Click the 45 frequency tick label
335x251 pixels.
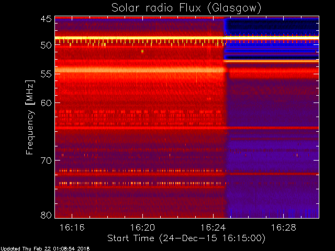(x=46, y=19)
